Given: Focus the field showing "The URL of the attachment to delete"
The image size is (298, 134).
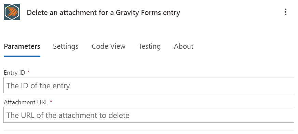Looking at the screenshot, I should [x=149, y=115].
